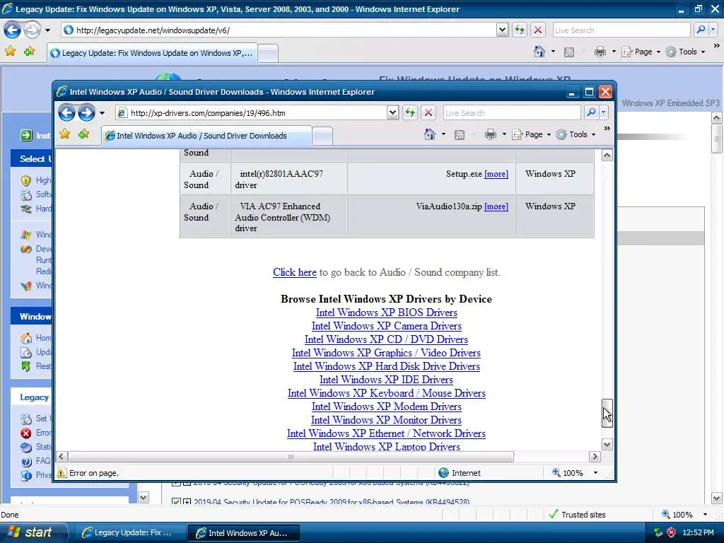Switch to Intel Windows XP taskbar button
The height and width of the screenshot is (543, 724).
244,533
